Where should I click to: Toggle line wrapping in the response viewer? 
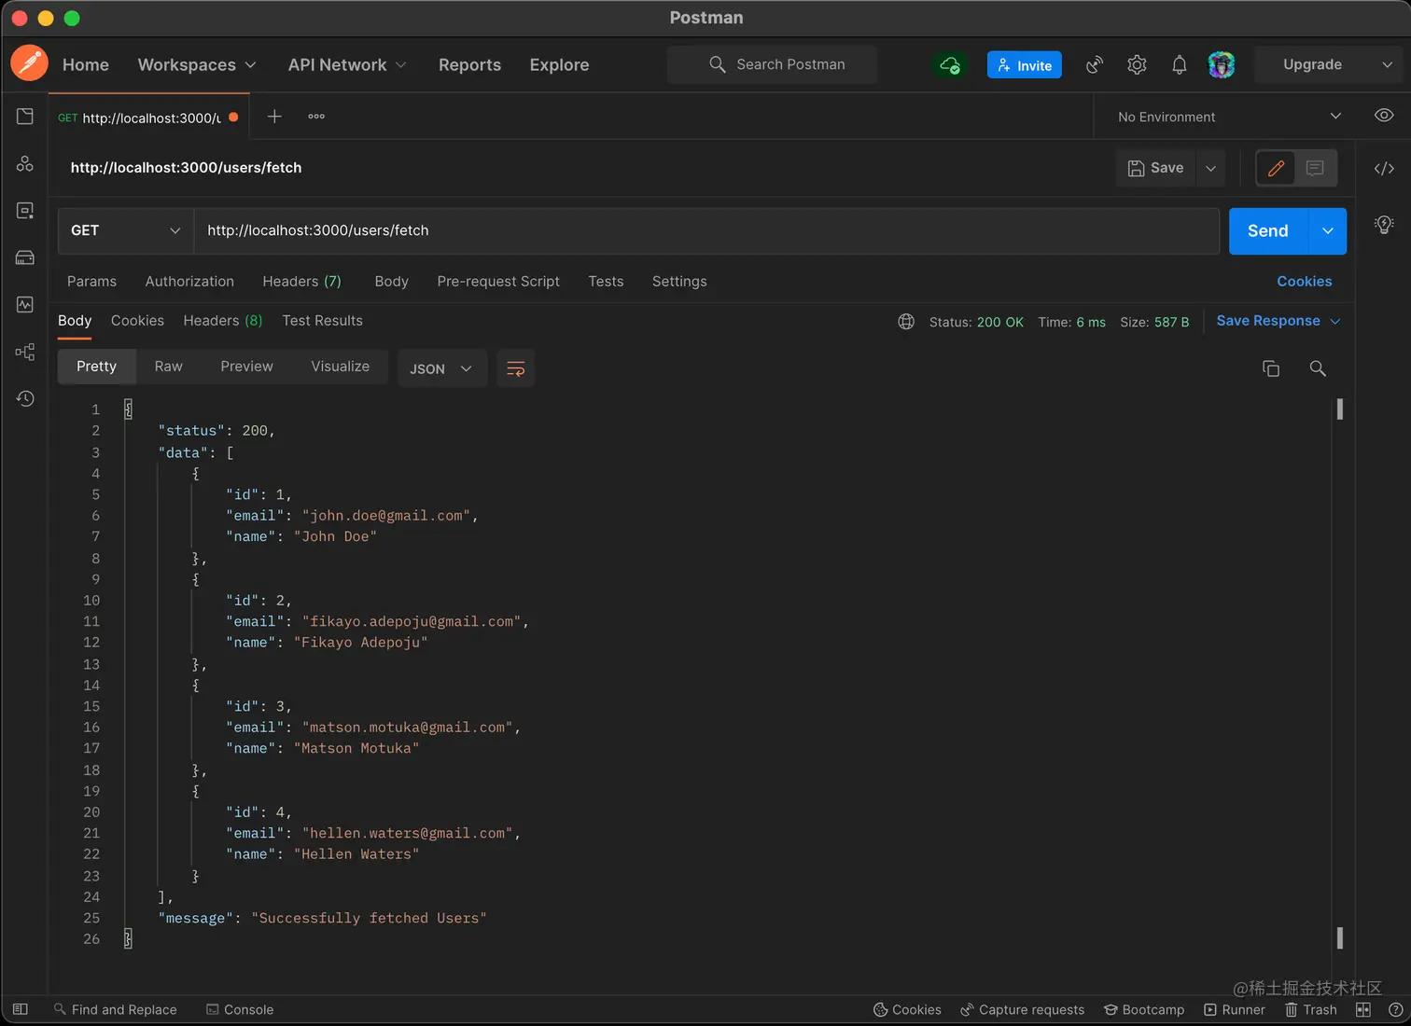[x=515, y=367]
